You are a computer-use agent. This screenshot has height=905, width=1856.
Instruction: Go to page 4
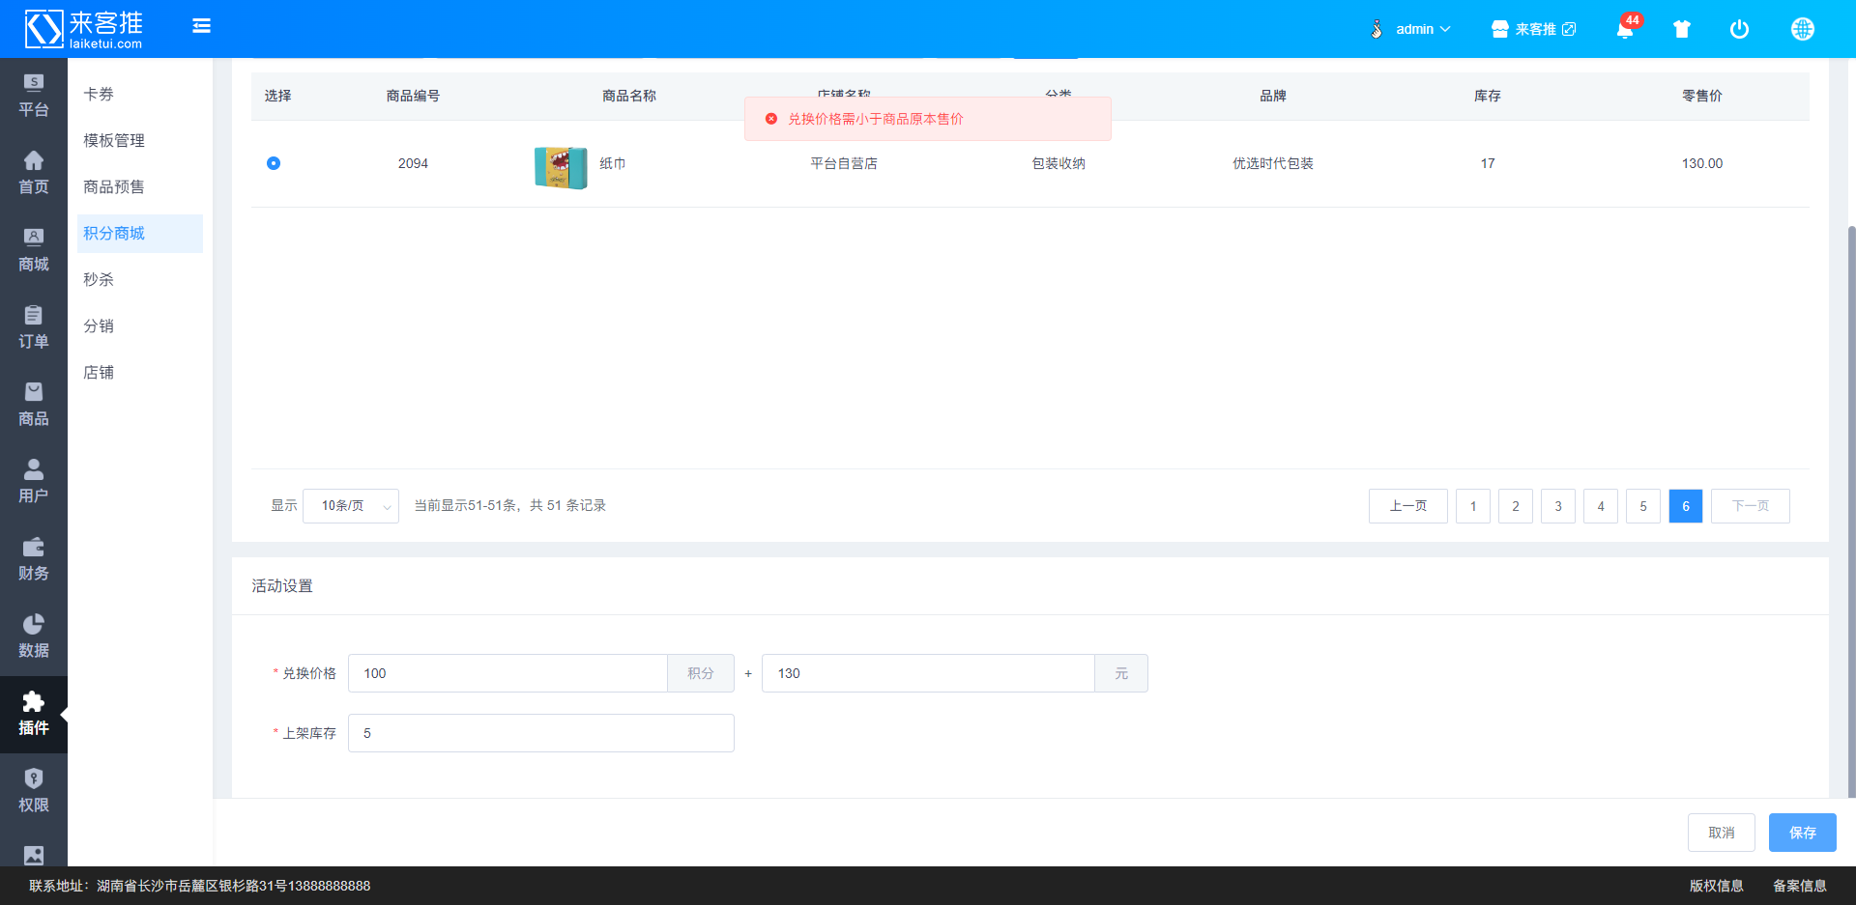pyautogui.click(x=1601, y=506)
